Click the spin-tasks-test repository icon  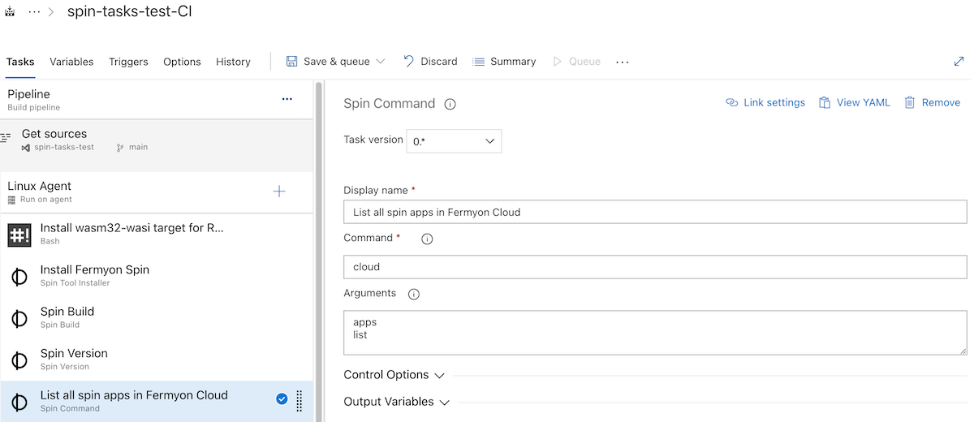coord(26,148)
